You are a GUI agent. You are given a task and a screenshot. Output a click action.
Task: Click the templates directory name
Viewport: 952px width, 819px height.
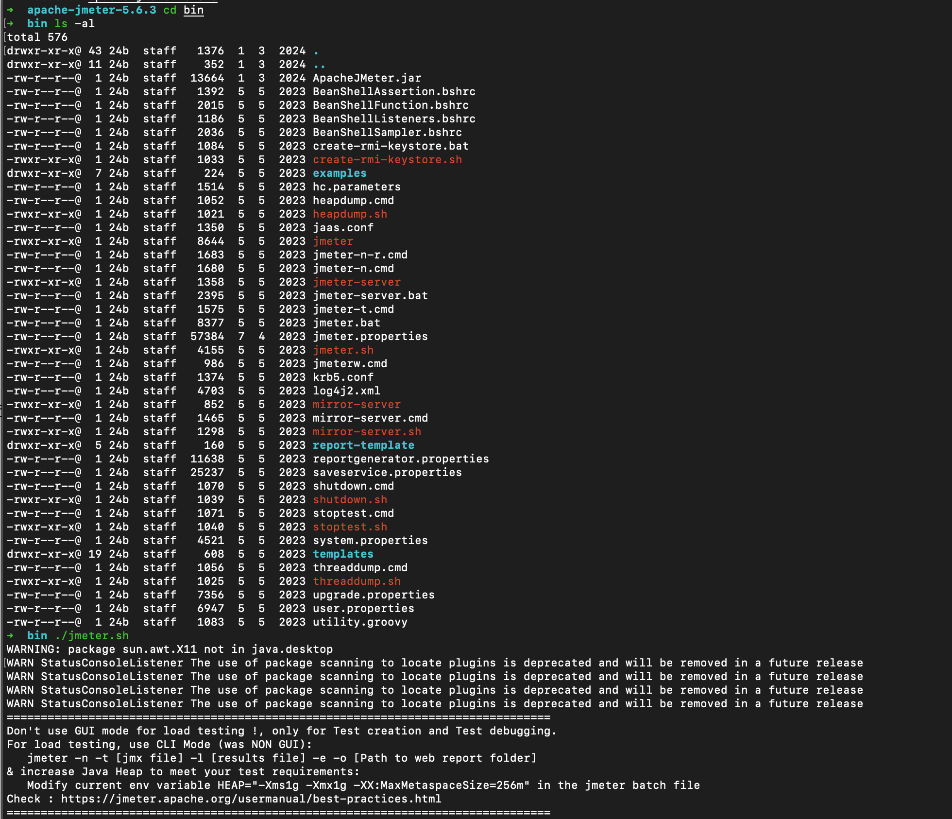pyautogui.click(x=343, y=554)
